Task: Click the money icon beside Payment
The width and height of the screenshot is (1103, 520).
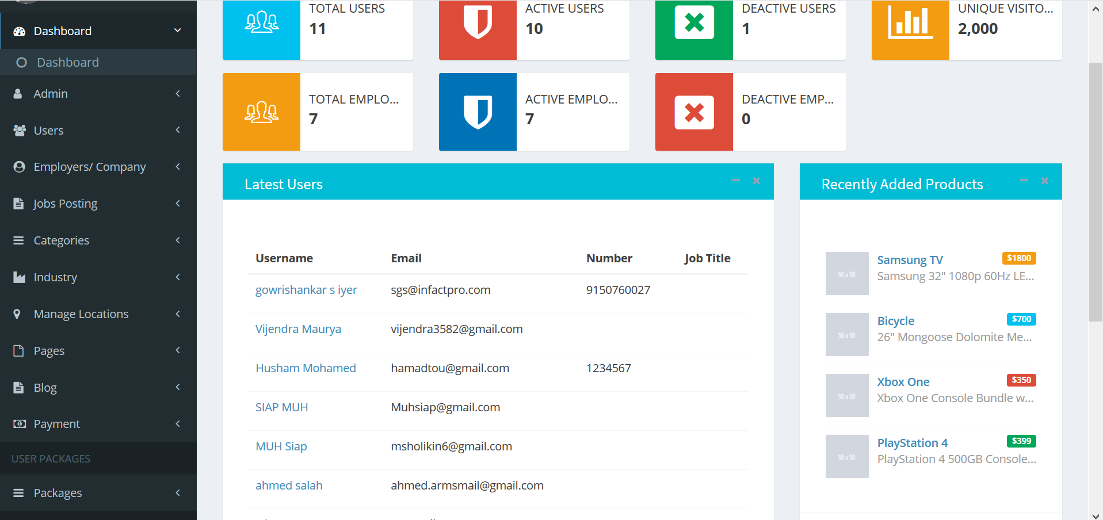Action: 19,424
